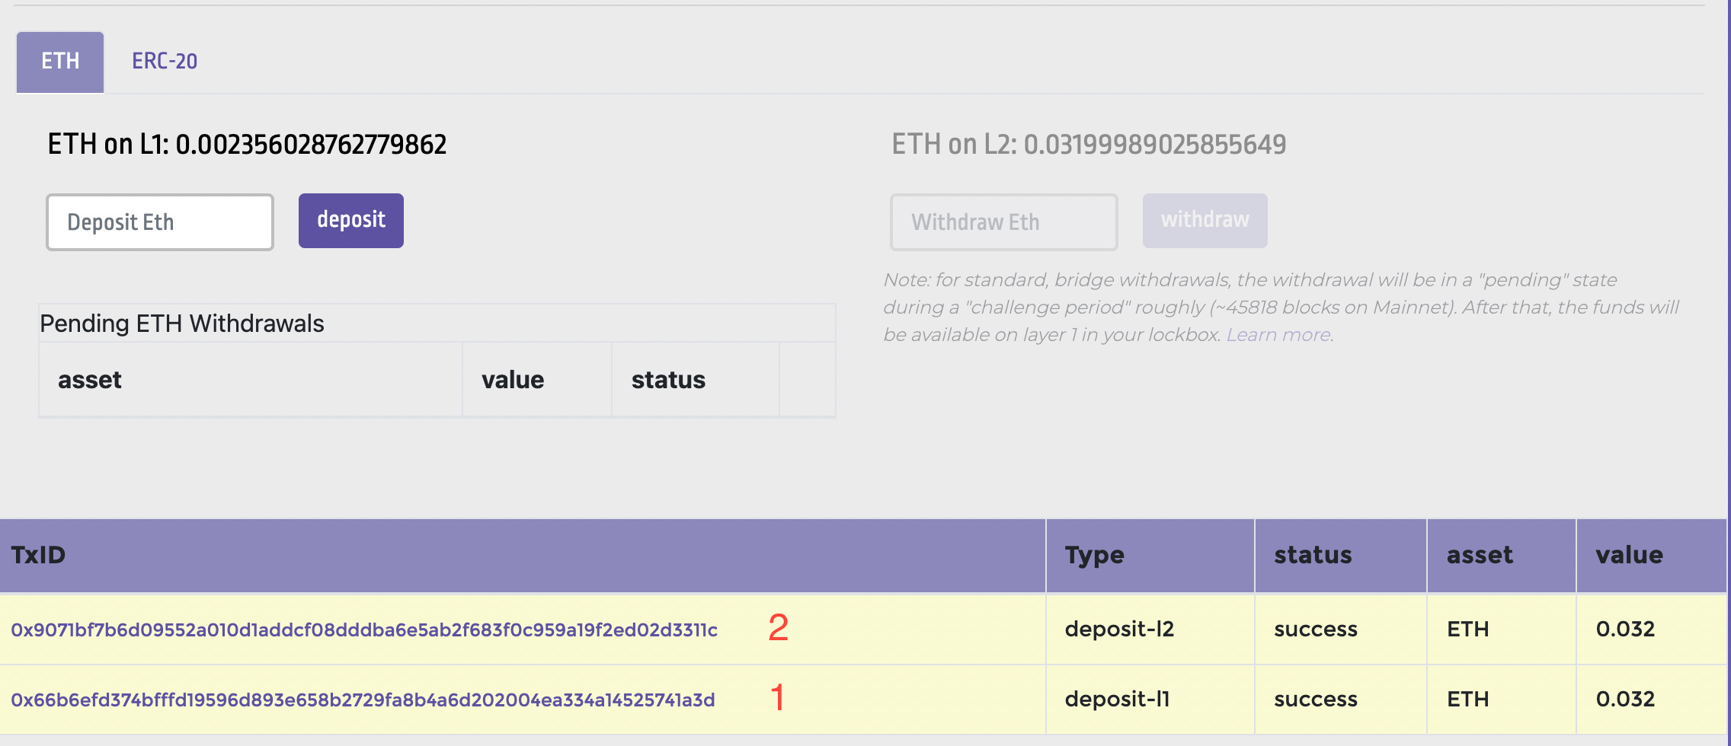The image size is (1731, 746).
Task: Click the ETH on L1 balance text
Action: [x=247, y=145]
